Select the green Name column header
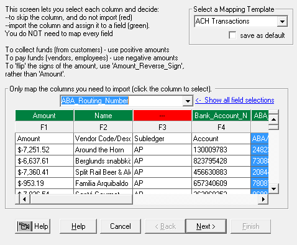The image size is (297, 245). (x=103, y=116)
